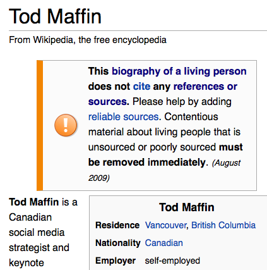Click the 'self-employed' employer value
Screen dimensions: 267x270
point(172,261)
